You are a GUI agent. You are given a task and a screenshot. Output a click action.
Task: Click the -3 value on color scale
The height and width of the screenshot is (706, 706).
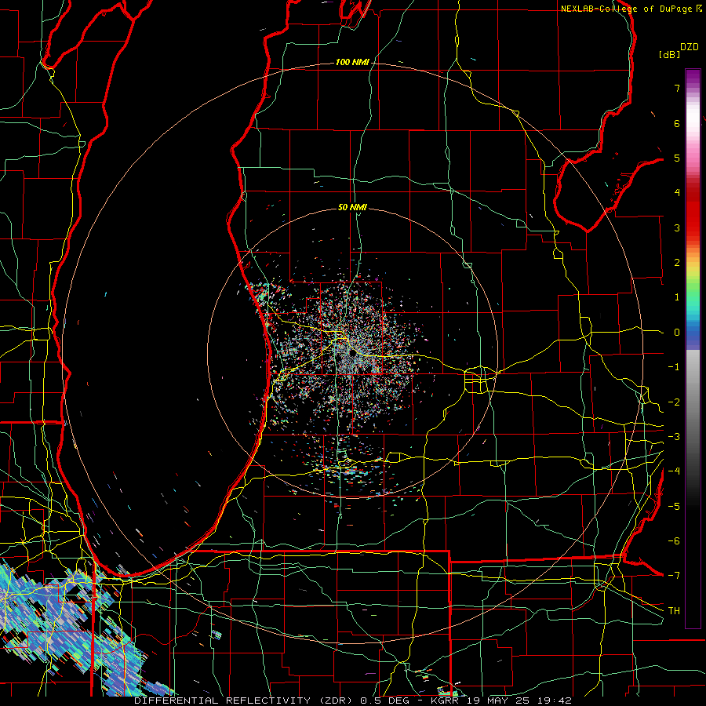click(x=674, y=437)
